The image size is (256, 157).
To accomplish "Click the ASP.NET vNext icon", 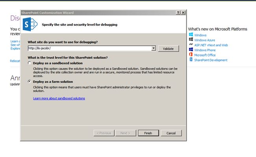I will tap(191, 44).
